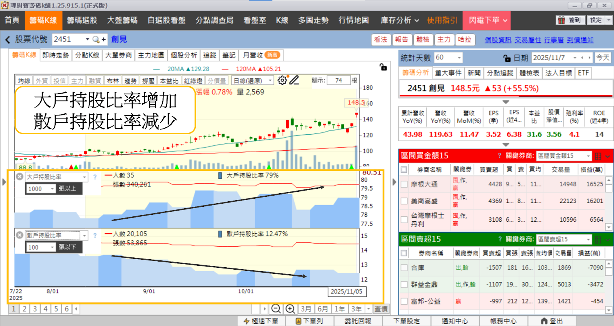This screenshot has width=614, height=326.
Task: Check the 富邦-公益 row checkbox
Action: pyautogui.click(x=404, y=301)
